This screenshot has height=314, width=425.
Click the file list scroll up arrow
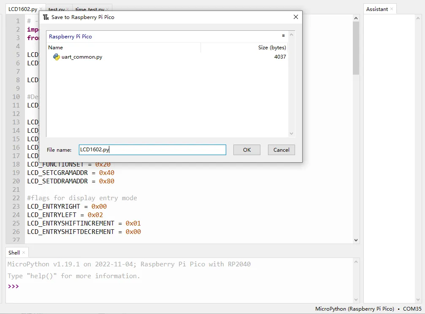pos(291,35)
